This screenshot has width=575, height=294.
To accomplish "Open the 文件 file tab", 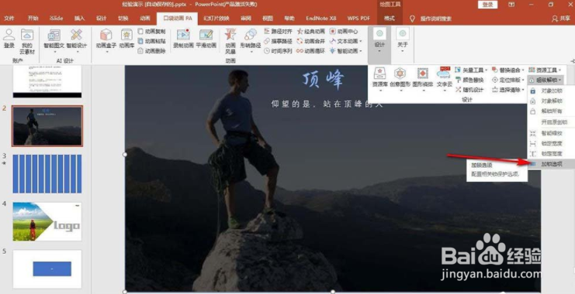I will click(x=9, y=19).
